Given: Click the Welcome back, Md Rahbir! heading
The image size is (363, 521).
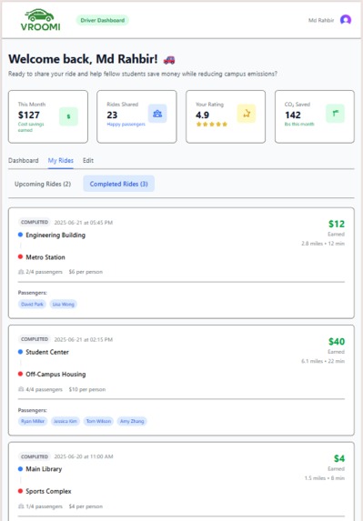Looking at the screenshot, I should (83, 59).
